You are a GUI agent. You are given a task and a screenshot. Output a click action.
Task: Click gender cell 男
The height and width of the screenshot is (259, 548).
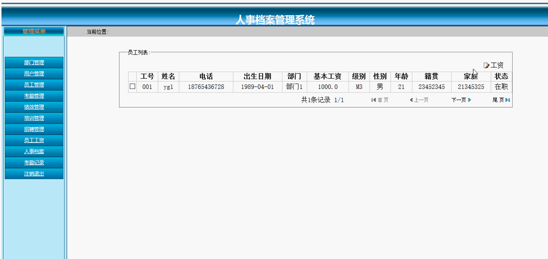click(380, 87)
